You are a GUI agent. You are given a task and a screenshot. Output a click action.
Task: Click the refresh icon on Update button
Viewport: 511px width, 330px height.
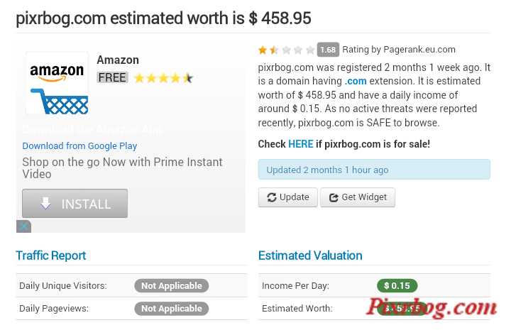click(x=271, y=197)
